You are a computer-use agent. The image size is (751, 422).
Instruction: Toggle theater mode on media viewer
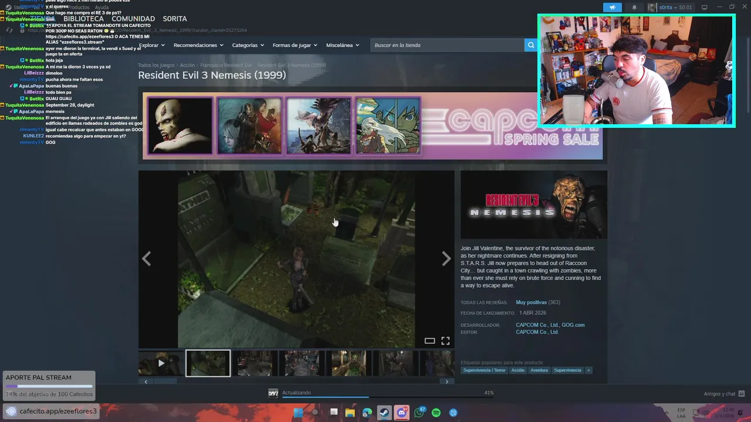click(429, 341)
